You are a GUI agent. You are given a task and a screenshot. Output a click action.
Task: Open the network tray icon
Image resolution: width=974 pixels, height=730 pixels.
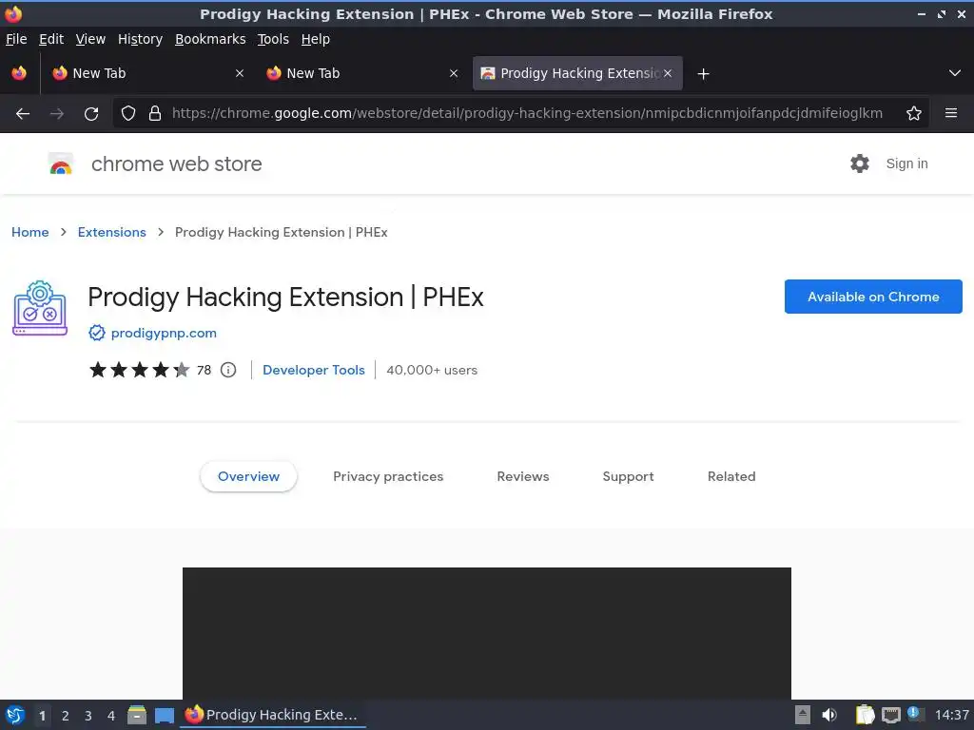point(890,715)
